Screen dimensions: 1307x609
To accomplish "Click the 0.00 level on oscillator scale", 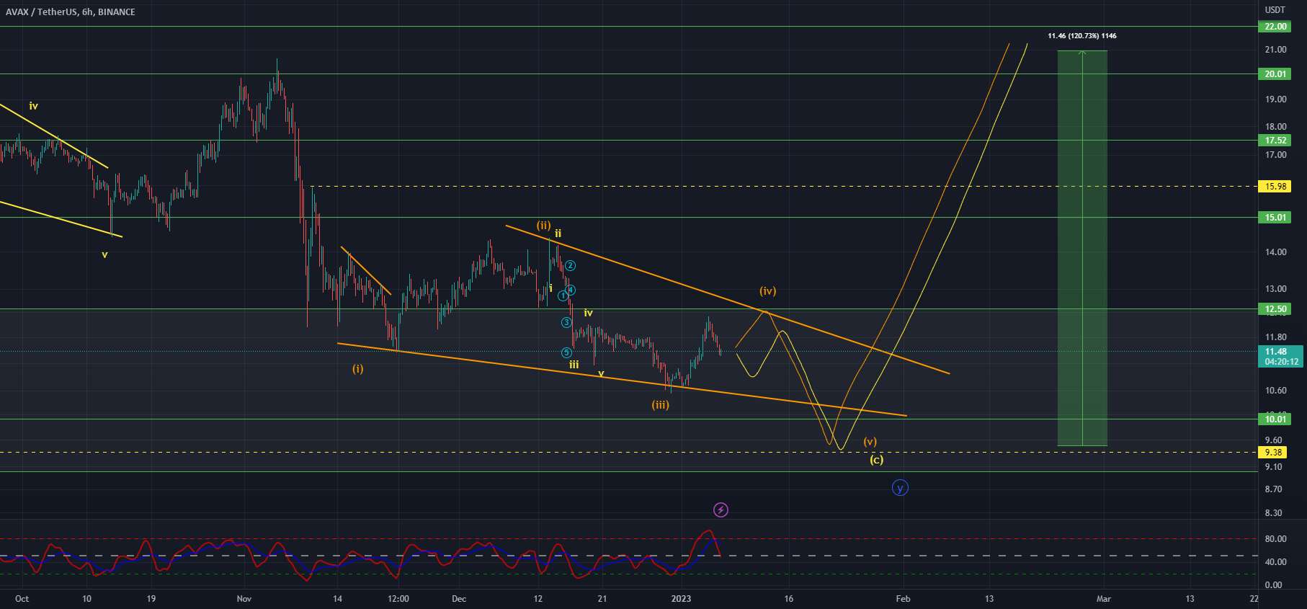I will point(1273,585).
